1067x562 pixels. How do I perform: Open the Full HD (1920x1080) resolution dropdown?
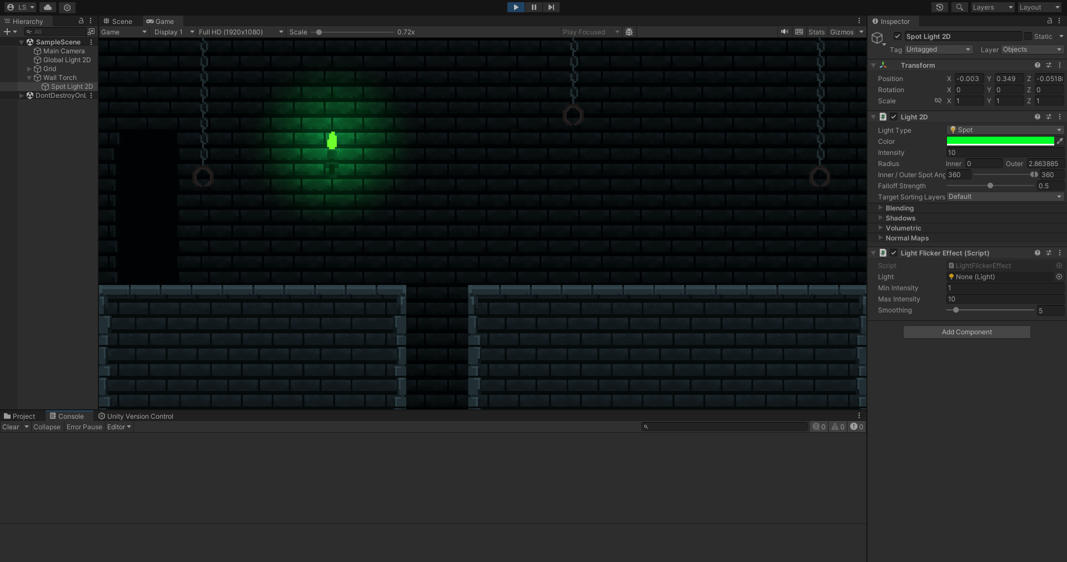241,32
